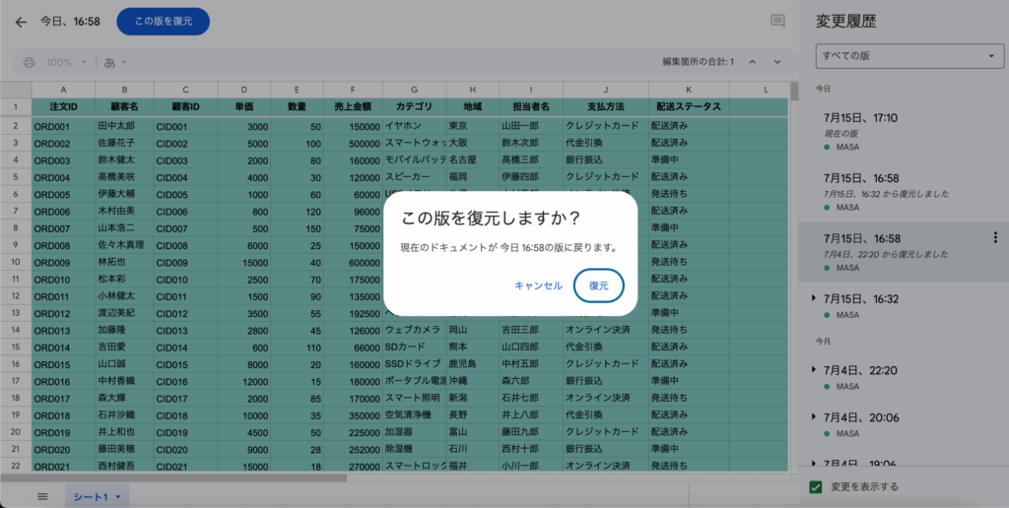Click the print icon in toolbar
Viewport: 1009px width, 508px height.
[x=29, y=62]
